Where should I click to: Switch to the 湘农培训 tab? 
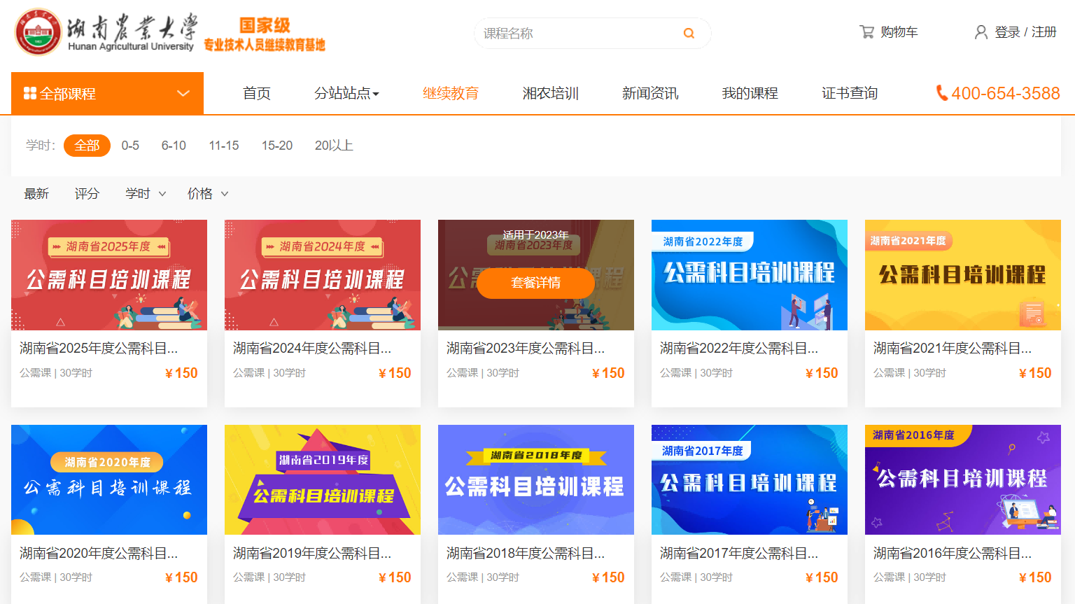click(x=549, y=93)
